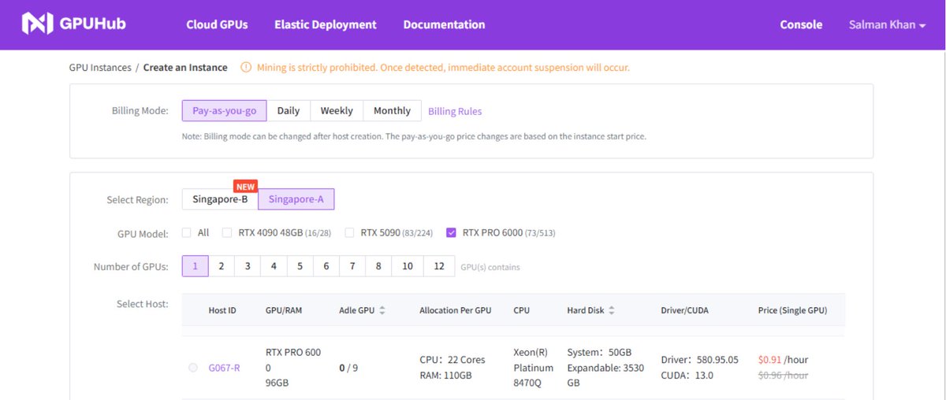This screenshot has height=400, width=946.
Task: Set number of GPUs to 6
Action: point(326,266)
